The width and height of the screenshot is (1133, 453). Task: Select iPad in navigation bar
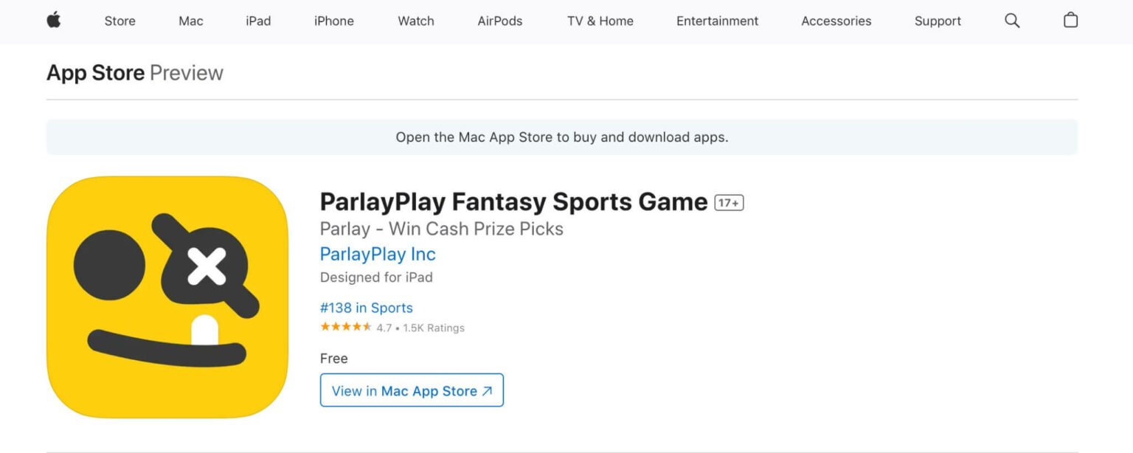tap(258, 21)
